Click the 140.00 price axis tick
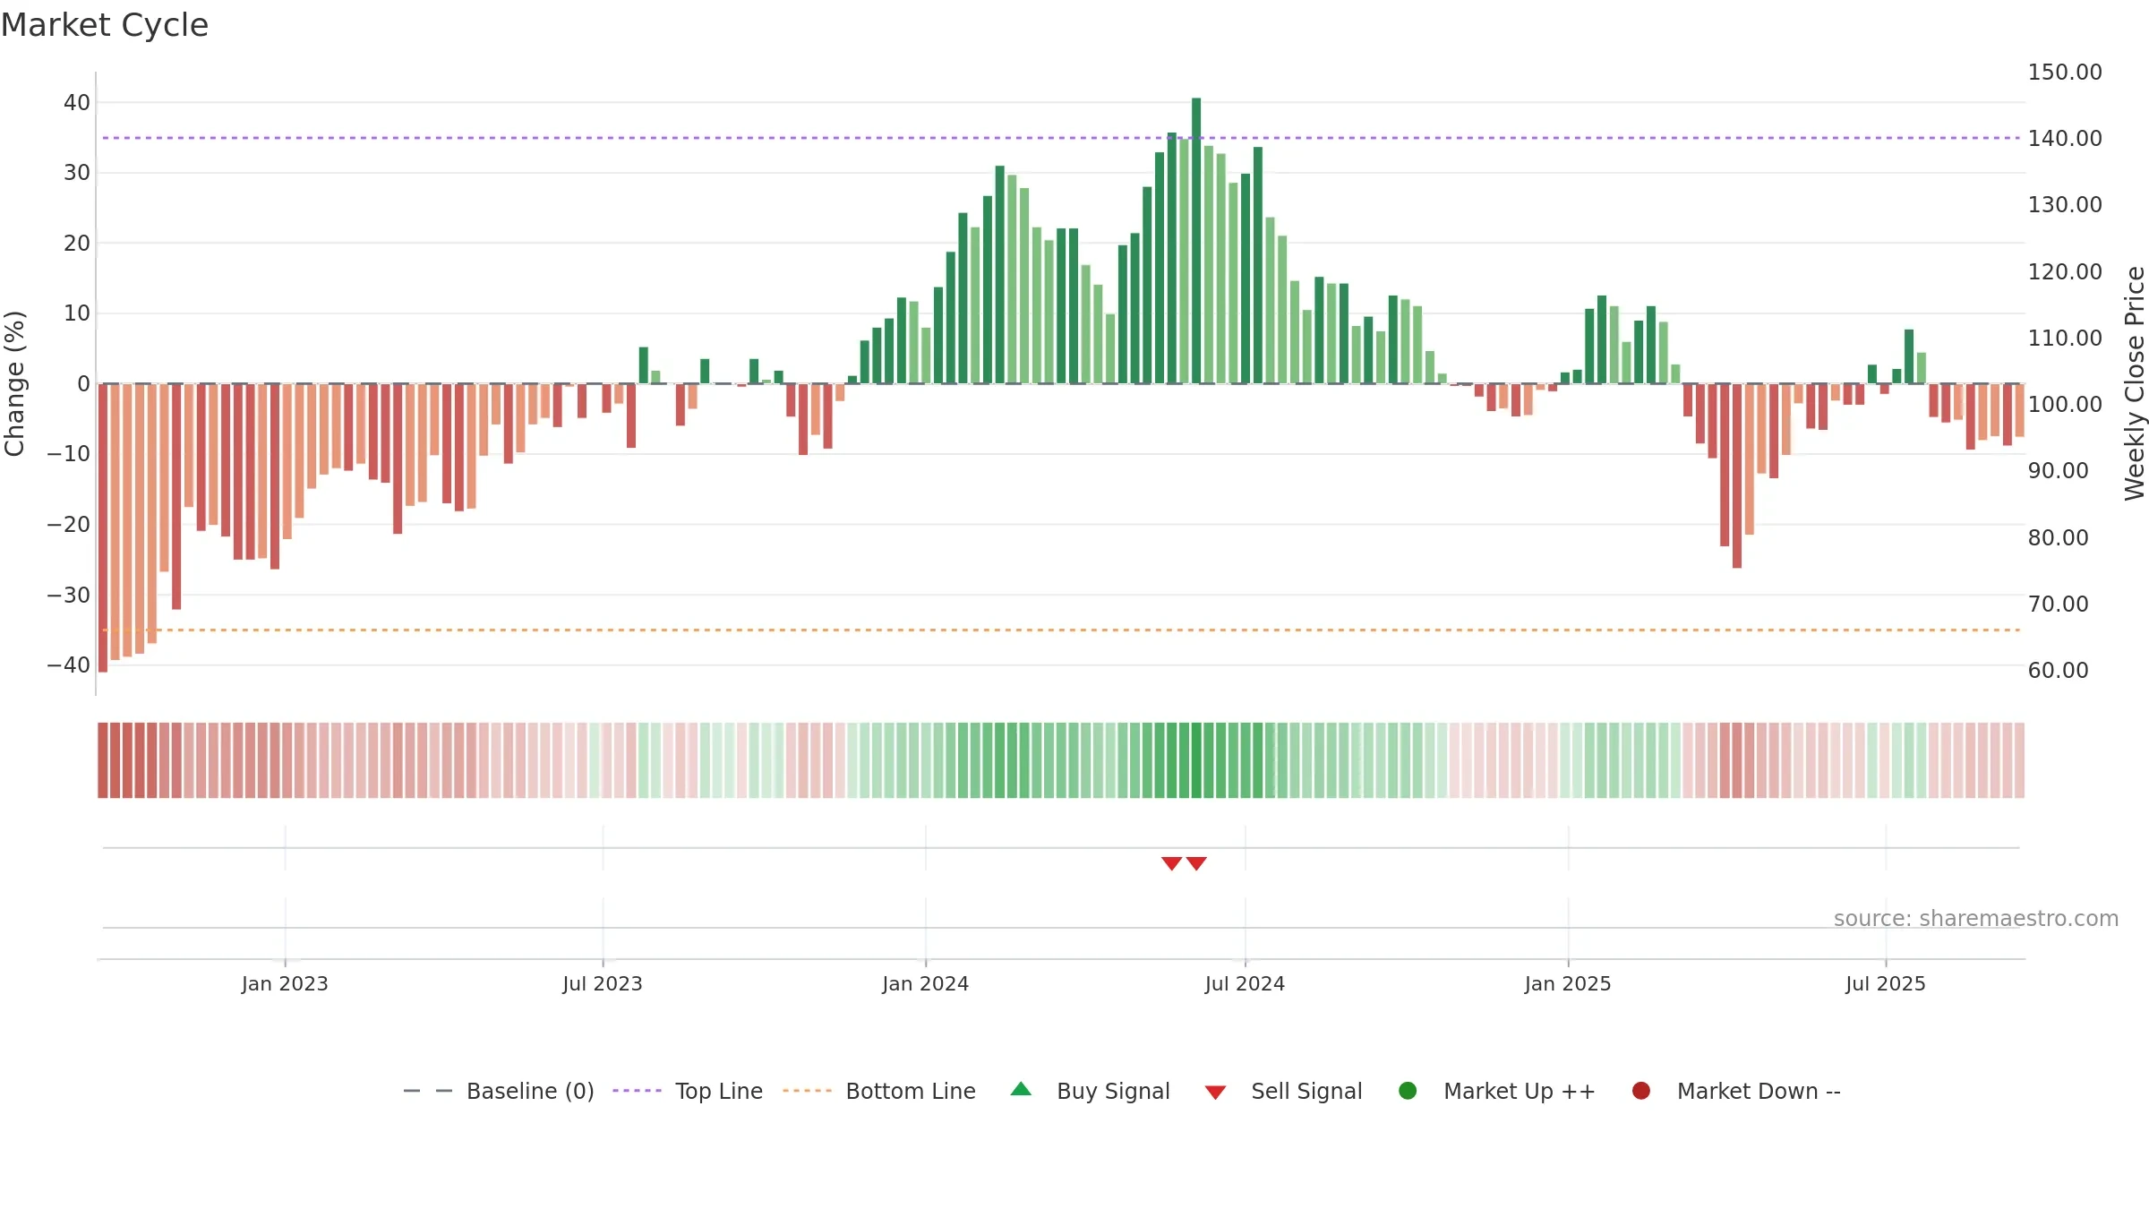The width and height of the screenshot is (2149, 1209). pos(2065,138)
